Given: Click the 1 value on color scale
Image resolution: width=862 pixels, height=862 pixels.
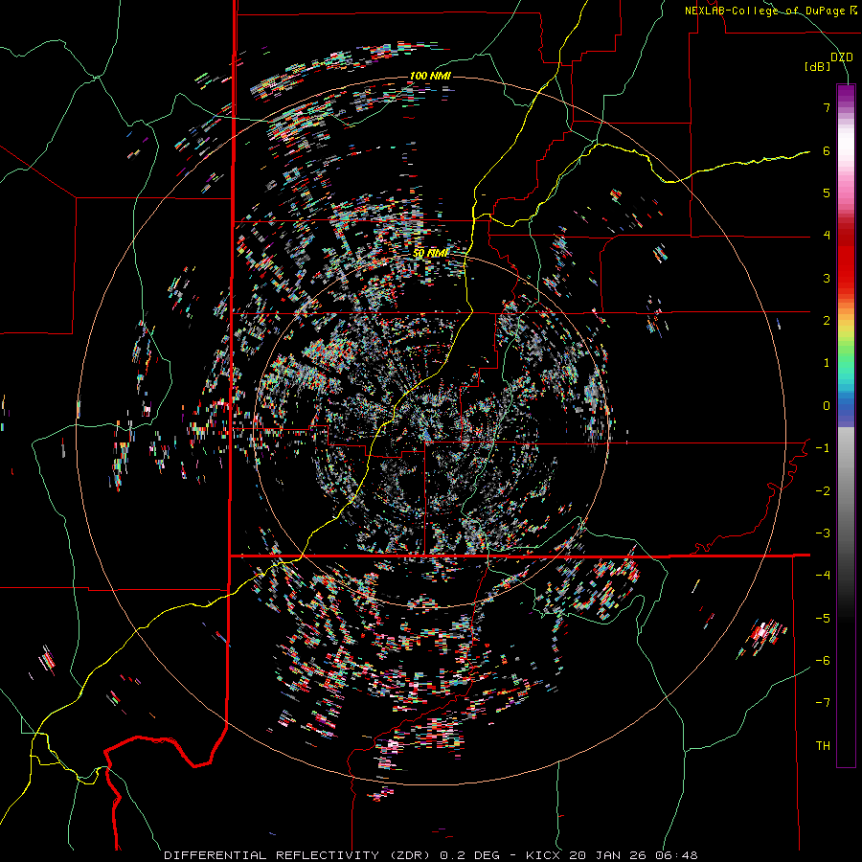Looking at the screenshot, I should (x=827, y=363).
